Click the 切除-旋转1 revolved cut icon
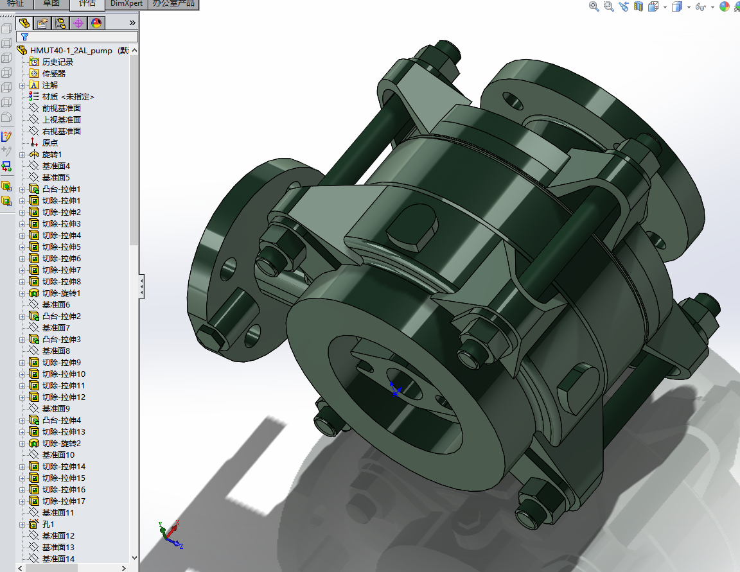 (34, 293)
